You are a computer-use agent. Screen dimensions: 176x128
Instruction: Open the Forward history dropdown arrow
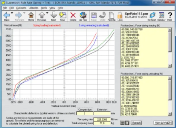(x=24, y=13)
